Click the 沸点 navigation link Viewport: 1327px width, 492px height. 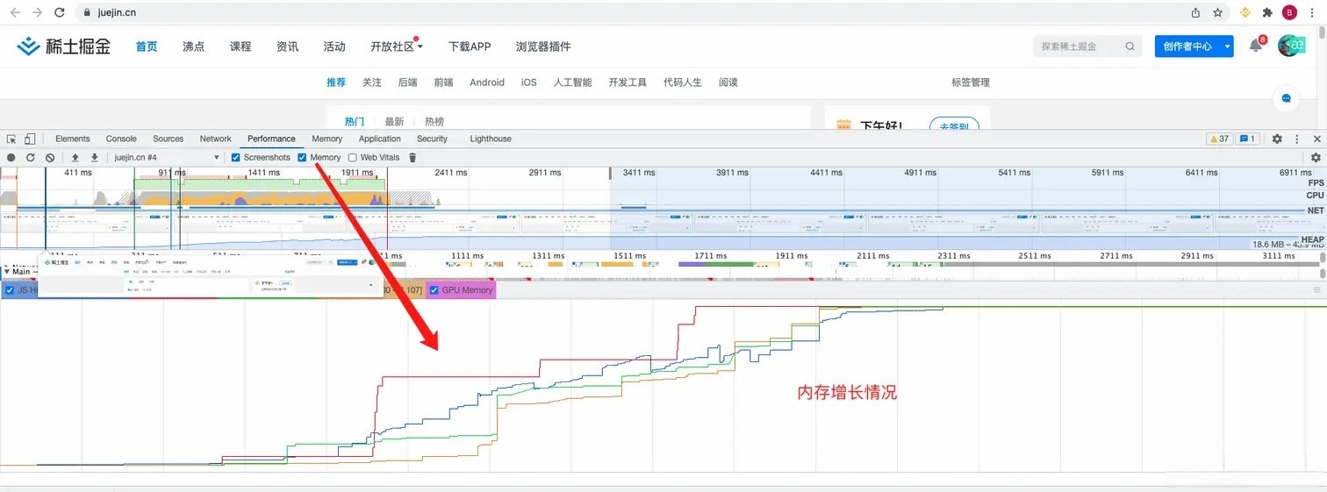coord(193,46)
